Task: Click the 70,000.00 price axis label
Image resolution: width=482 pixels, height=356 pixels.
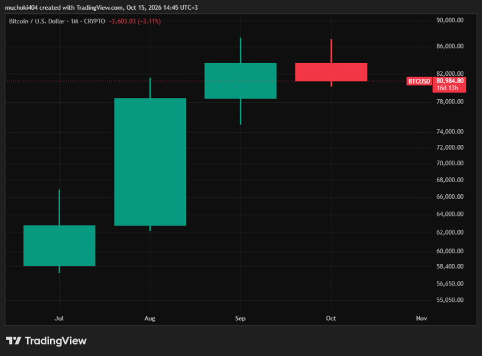Action: (x=450, y=163)
